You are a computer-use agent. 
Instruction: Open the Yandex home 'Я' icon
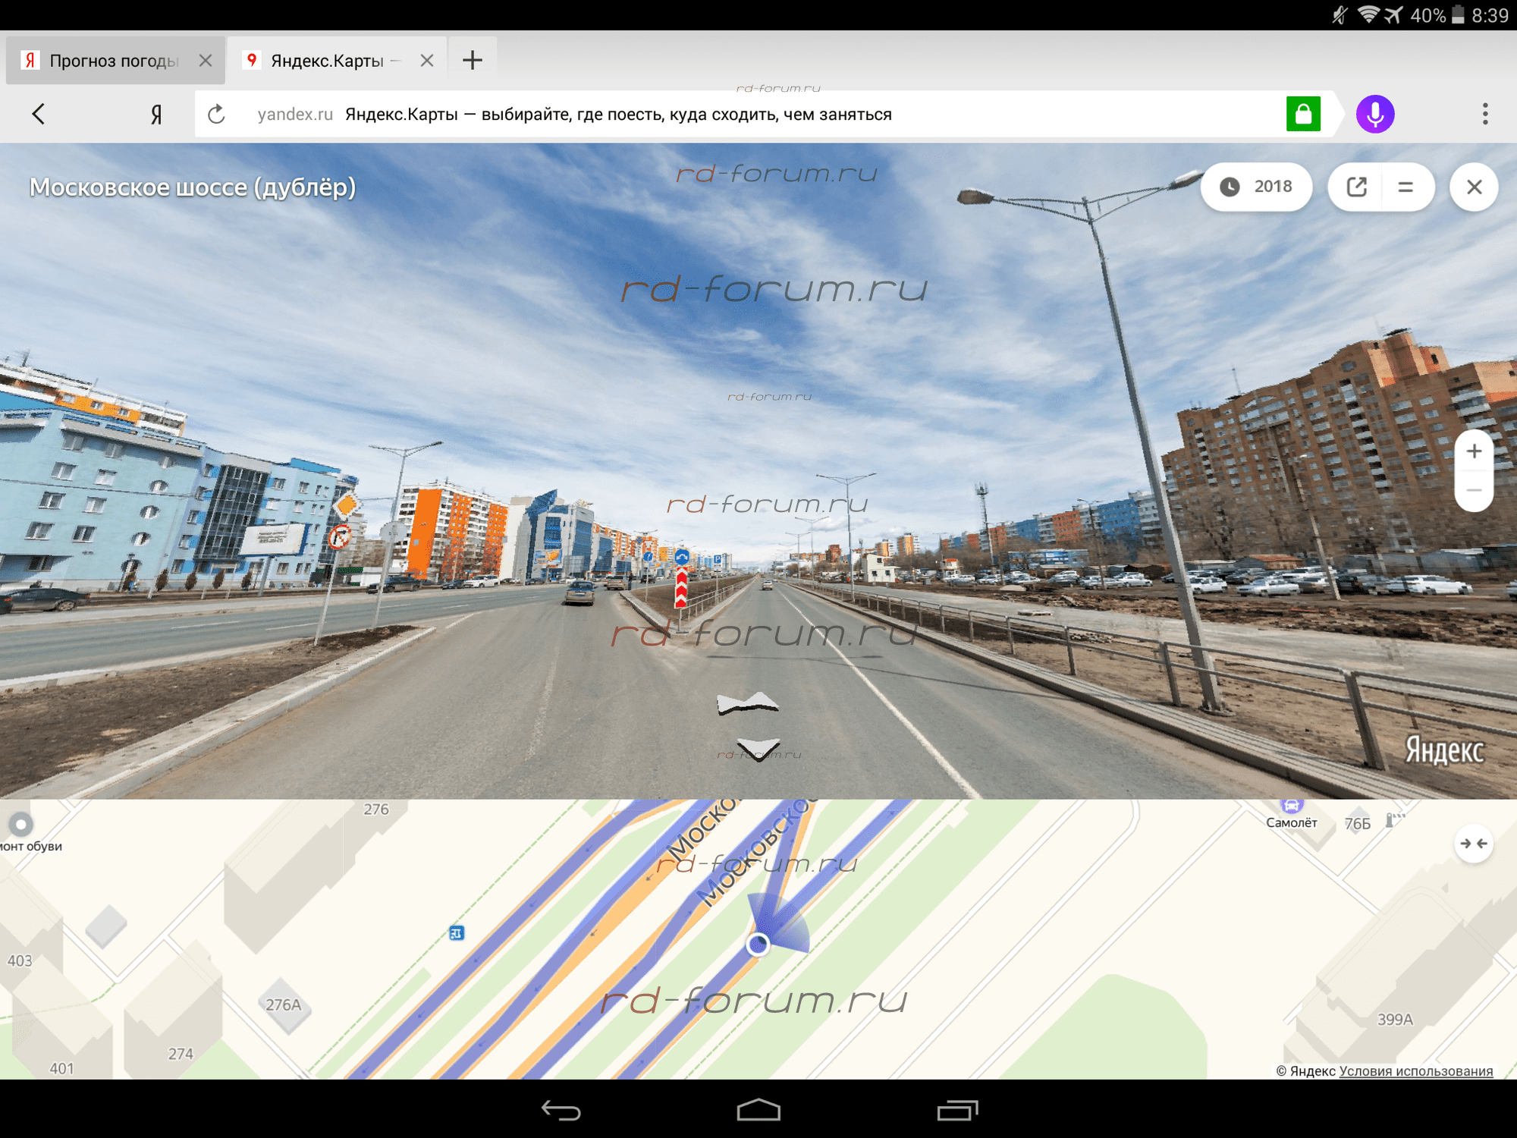[x=155, y=115]
